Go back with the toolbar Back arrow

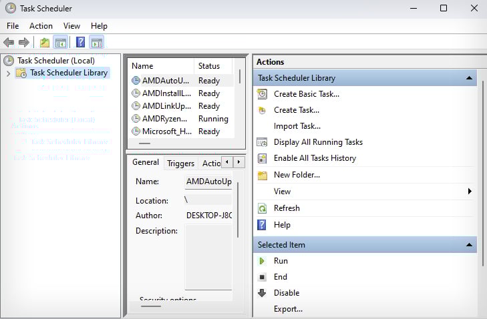[x=9, y=43]
